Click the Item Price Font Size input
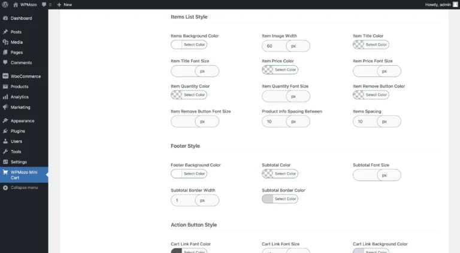 pos(365,71)
